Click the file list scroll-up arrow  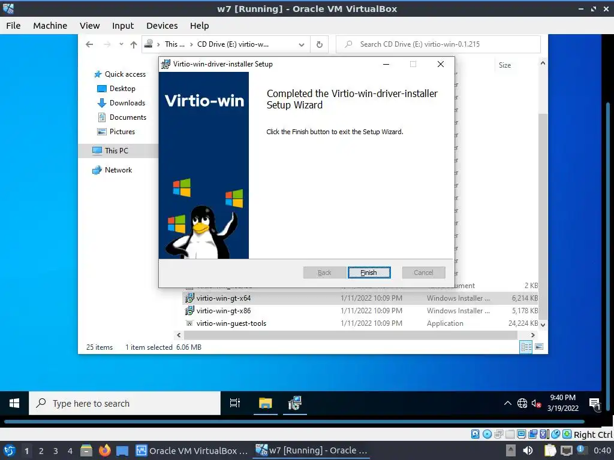click(x=543, y=63)
